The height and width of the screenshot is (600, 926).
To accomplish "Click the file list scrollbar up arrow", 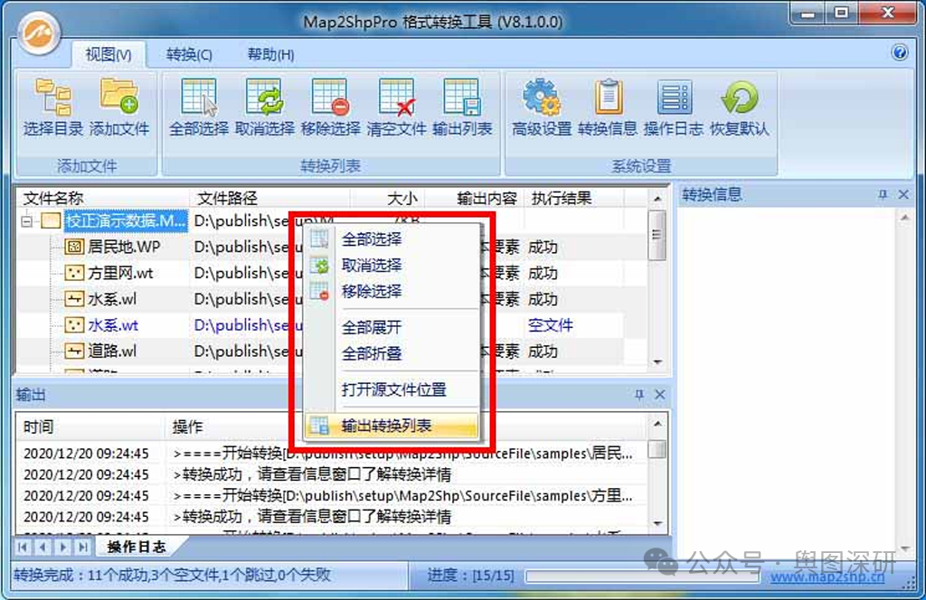I will (657, 199).
